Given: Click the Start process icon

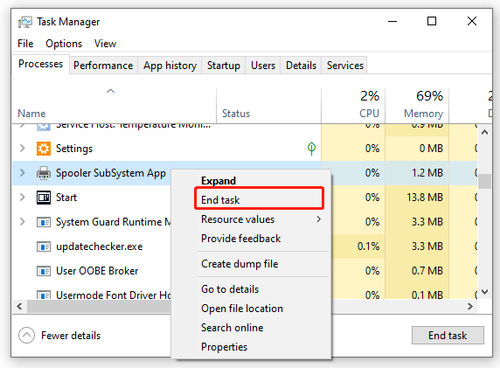Looking at the screenshot, I should pos(44,198).
